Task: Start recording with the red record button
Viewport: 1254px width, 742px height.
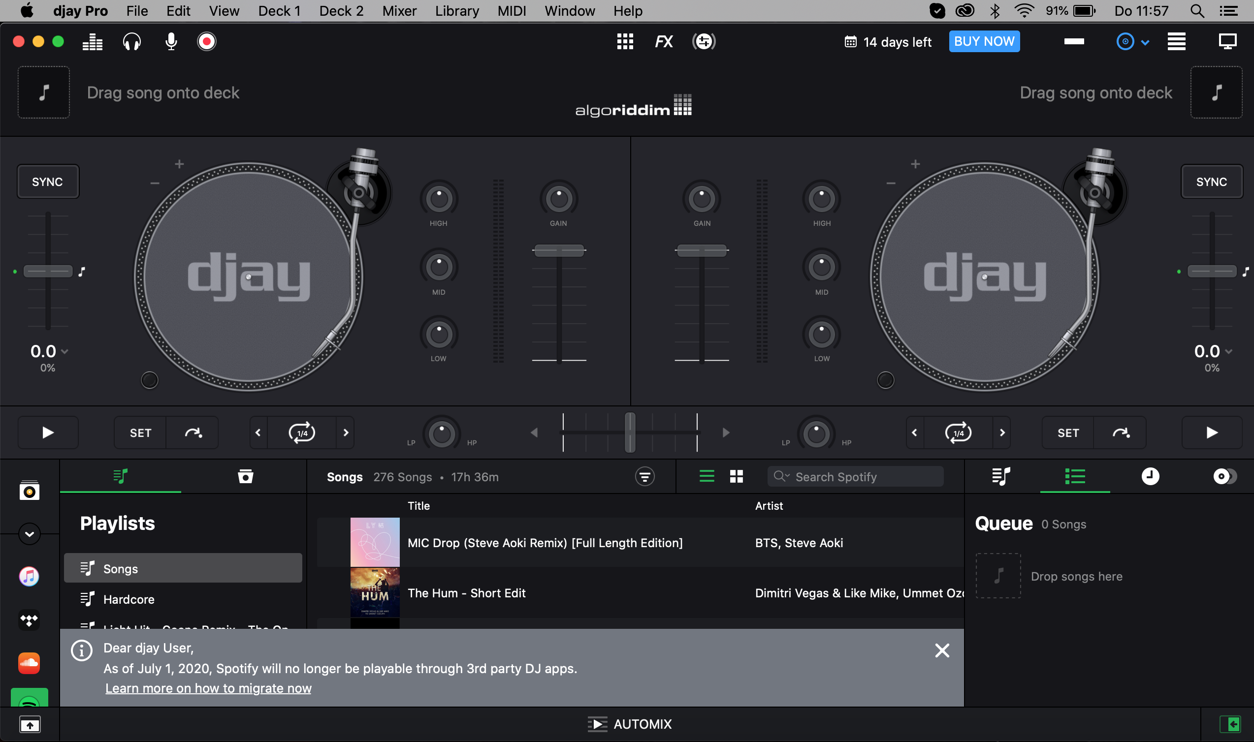Action: click(207, 42)
